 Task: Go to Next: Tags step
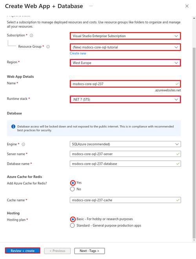(89, 251)
